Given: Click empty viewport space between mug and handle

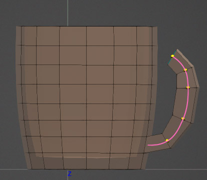Looking at the screenshot, I should (x=165, y=103).
